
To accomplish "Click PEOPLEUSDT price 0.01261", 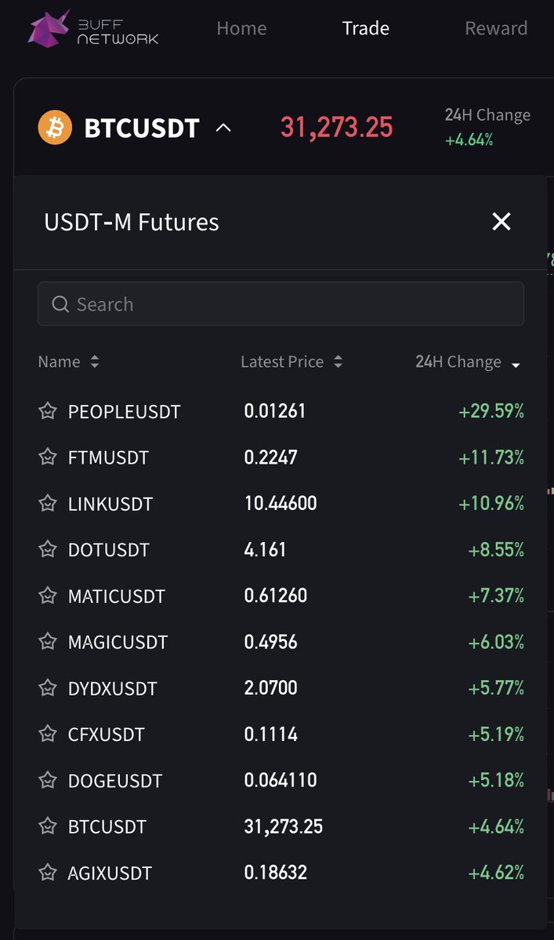I will click(275, 410).
